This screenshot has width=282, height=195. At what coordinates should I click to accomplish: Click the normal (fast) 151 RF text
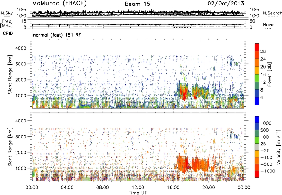tap(57, 35)
